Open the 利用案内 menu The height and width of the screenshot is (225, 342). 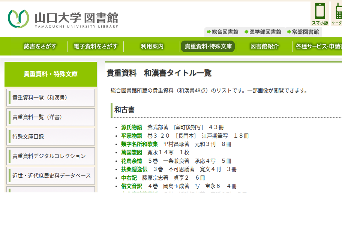click(152, 46)
